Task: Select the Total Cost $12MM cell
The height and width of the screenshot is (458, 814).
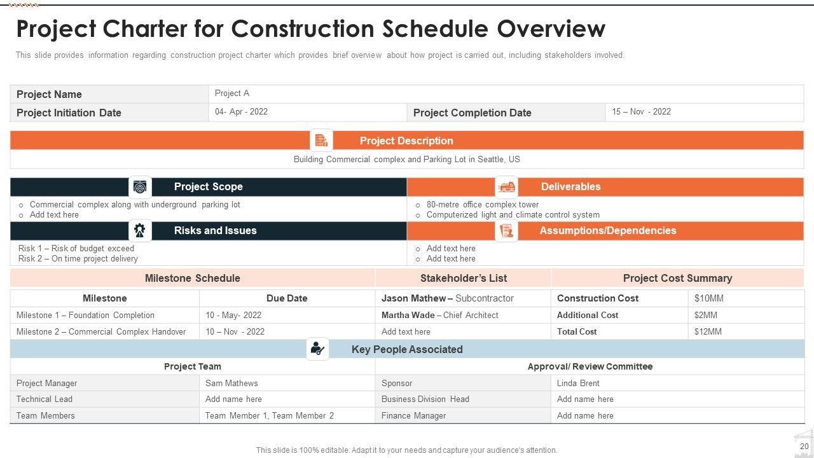Action: point(708,332)
